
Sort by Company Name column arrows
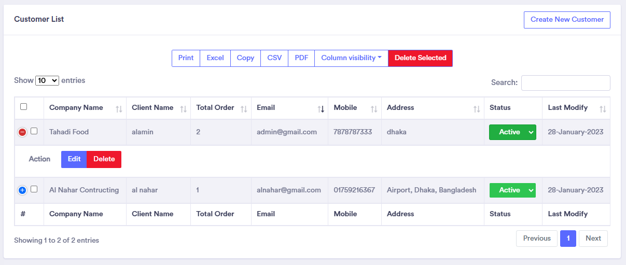(x=119, y=109)
